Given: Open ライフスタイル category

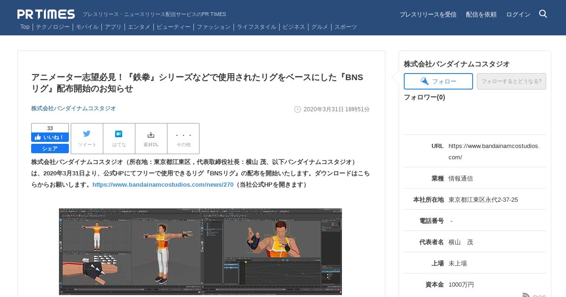Looking at the screenshot, I should point(257,27).
